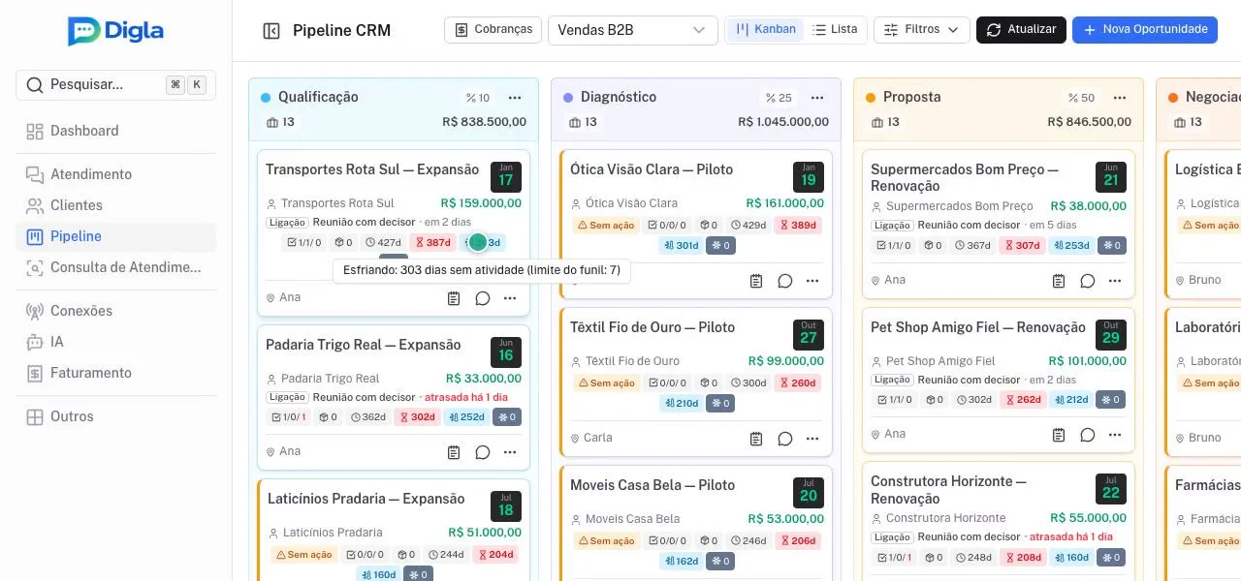The width and height of the screenshot is (1241, 581).
Task: Click Sem ação tag on Móveis Casa Bela card
Action: pyautogui.click(x=606, y=541)
